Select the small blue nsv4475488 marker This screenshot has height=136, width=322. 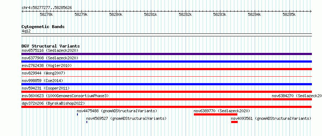(77, 114)
